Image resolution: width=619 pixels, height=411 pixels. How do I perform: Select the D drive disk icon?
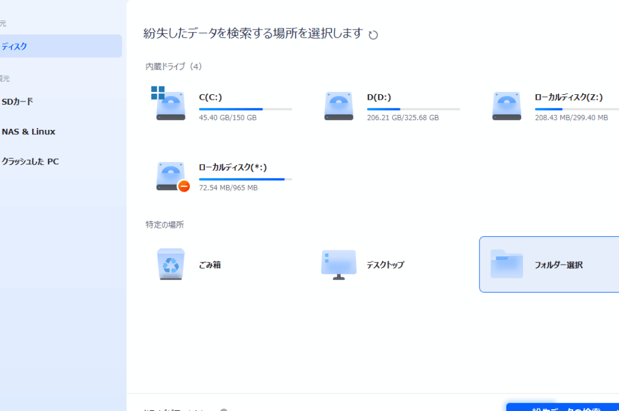(x=339, y=107)
